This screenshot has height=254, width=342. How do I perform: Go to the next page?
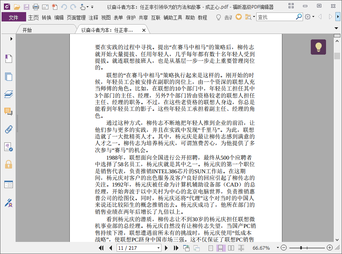coord(166,248)
